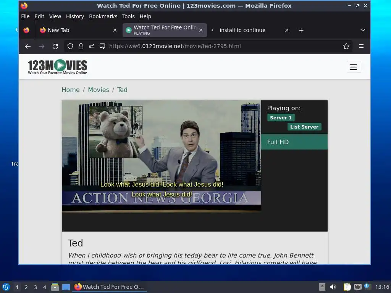The image size is (391, 293).
Task: Open site permissions icon in address bar
Action: point(92,46)
